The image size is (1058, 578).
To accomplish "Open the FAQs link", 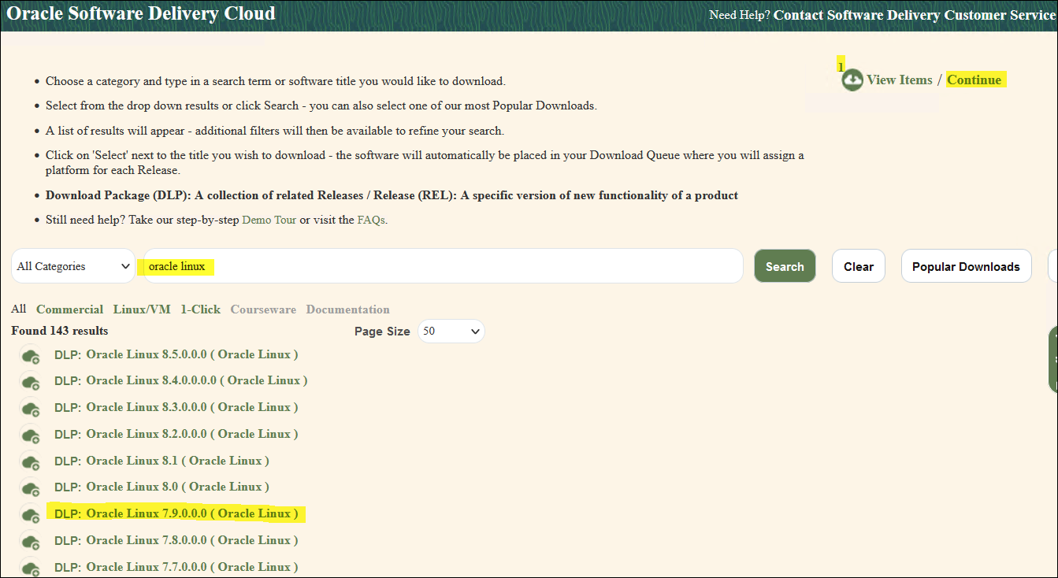I will [371, 220].
